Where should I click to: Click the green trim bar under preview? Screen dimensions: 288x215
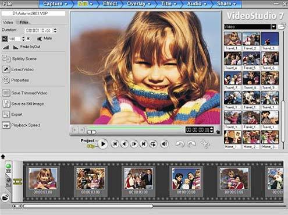[134, 128]
